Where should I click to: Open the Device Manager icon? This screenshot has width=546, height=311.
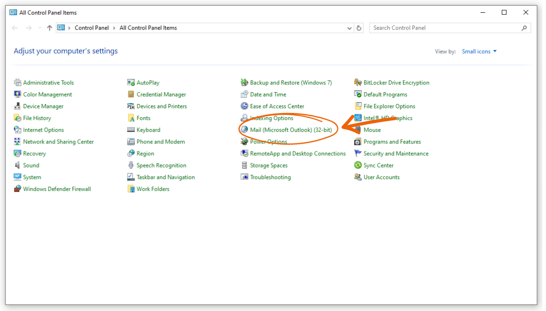[17, 106]
